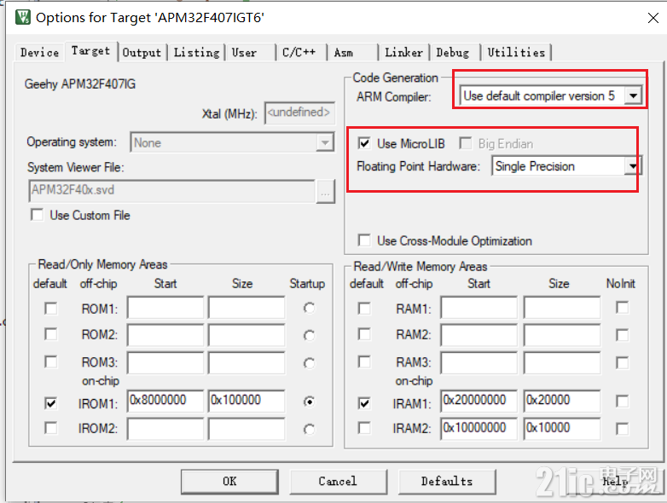Click the Cancel button
The height and width of the screenshot is (503, 667).
[x=338, y=482]
